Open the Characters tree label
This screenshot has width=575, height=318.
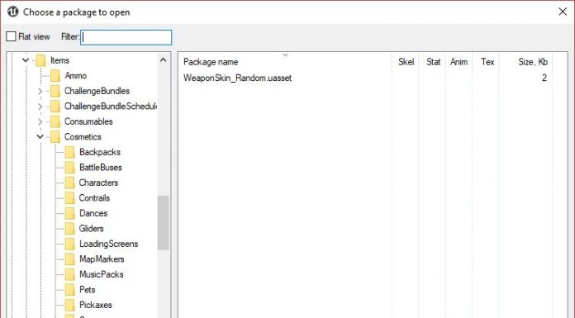click(98, 183)
